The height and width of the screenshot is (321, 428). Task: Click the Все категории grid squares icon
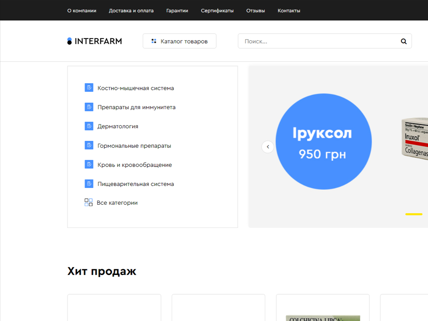(x=88, y=202)
